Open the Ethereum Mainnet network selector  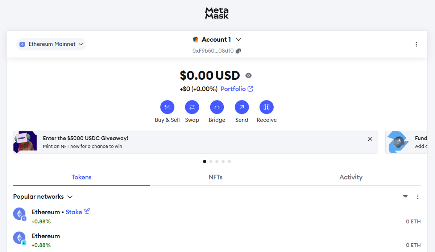(x=51, y=44)
